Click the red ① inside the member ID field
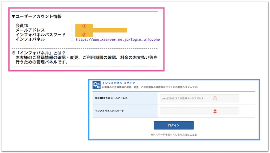 point(215,98)
